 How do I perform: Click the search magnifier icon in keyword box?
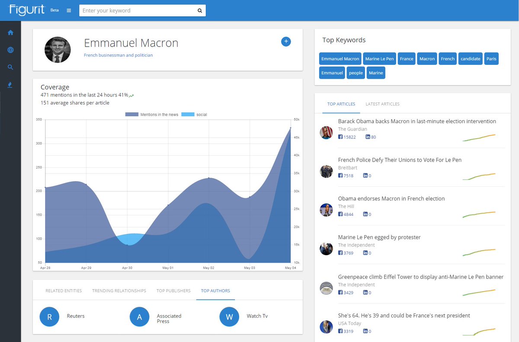tap(200, 11)
